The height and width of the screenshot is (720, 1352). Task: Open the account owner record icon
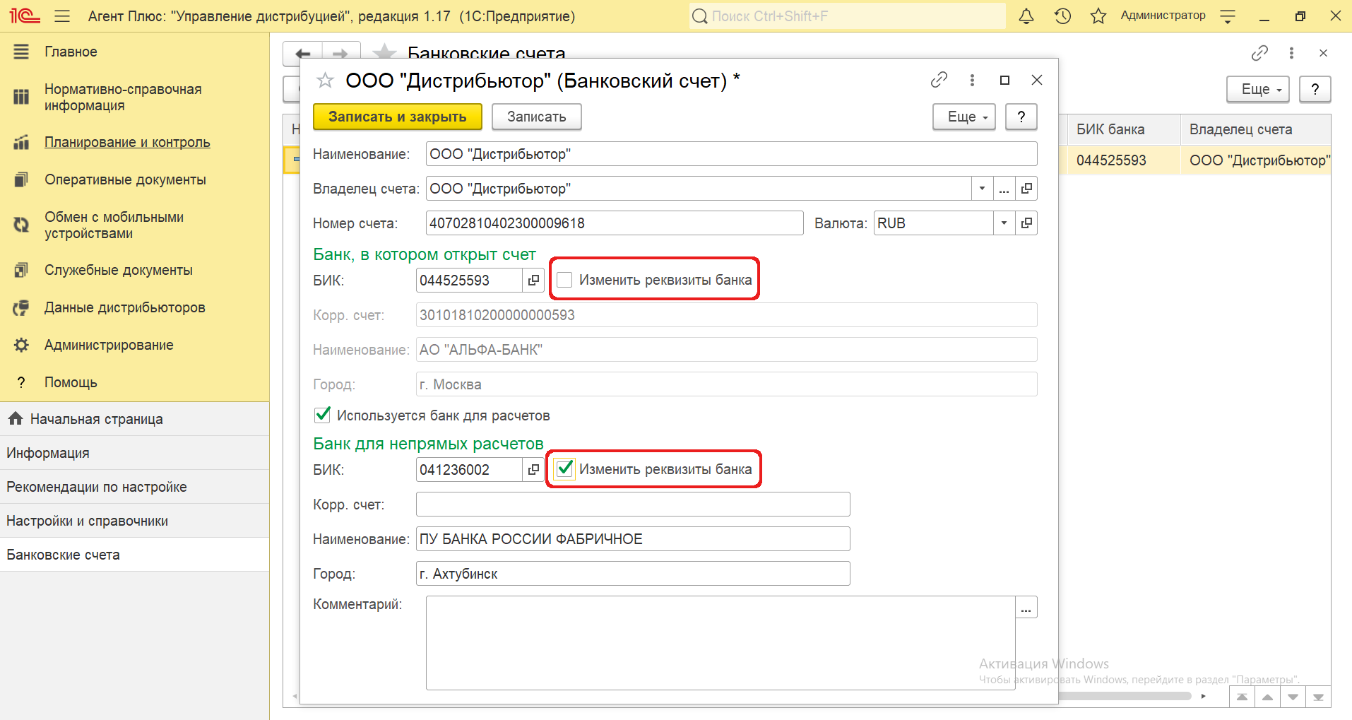coord(1026,189)
